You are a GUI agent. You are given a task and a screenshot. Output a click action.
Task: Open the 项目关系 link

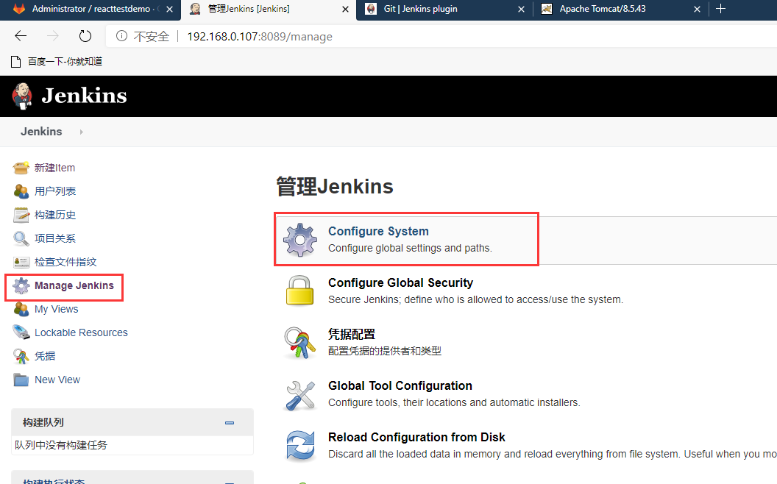(55, 238)
